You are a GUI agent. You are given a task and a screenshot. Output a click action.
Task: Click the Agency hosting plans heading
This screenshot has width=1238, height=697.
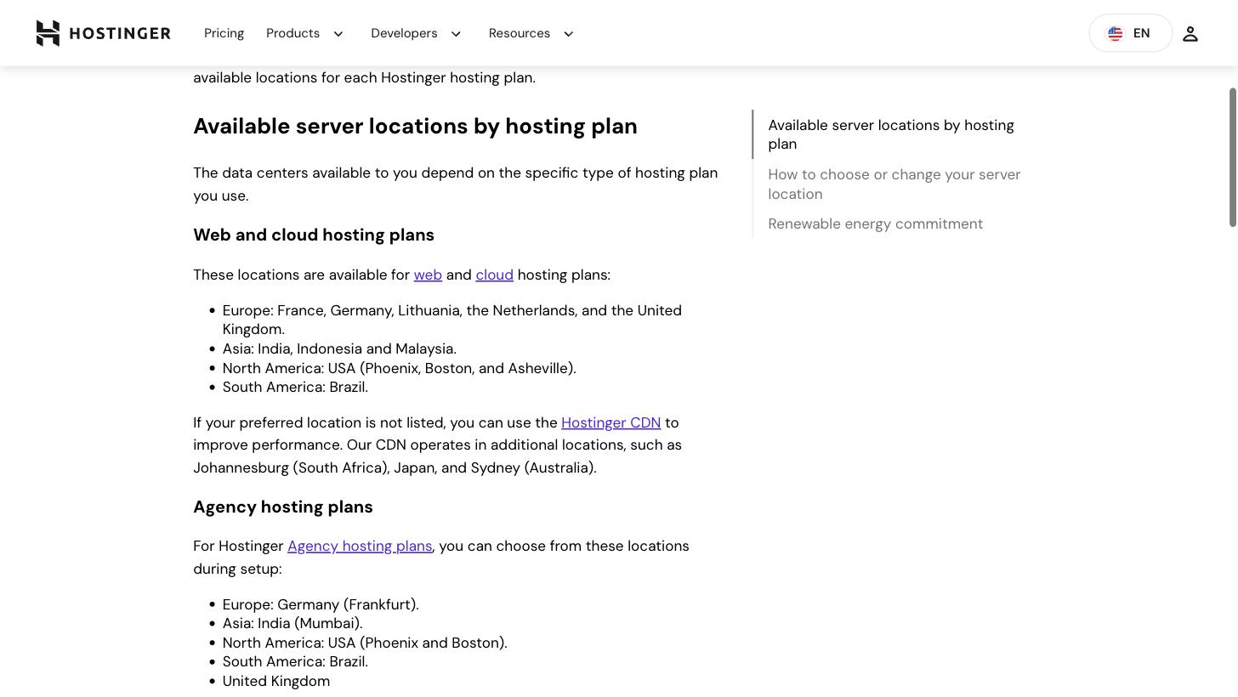[283, 507]
